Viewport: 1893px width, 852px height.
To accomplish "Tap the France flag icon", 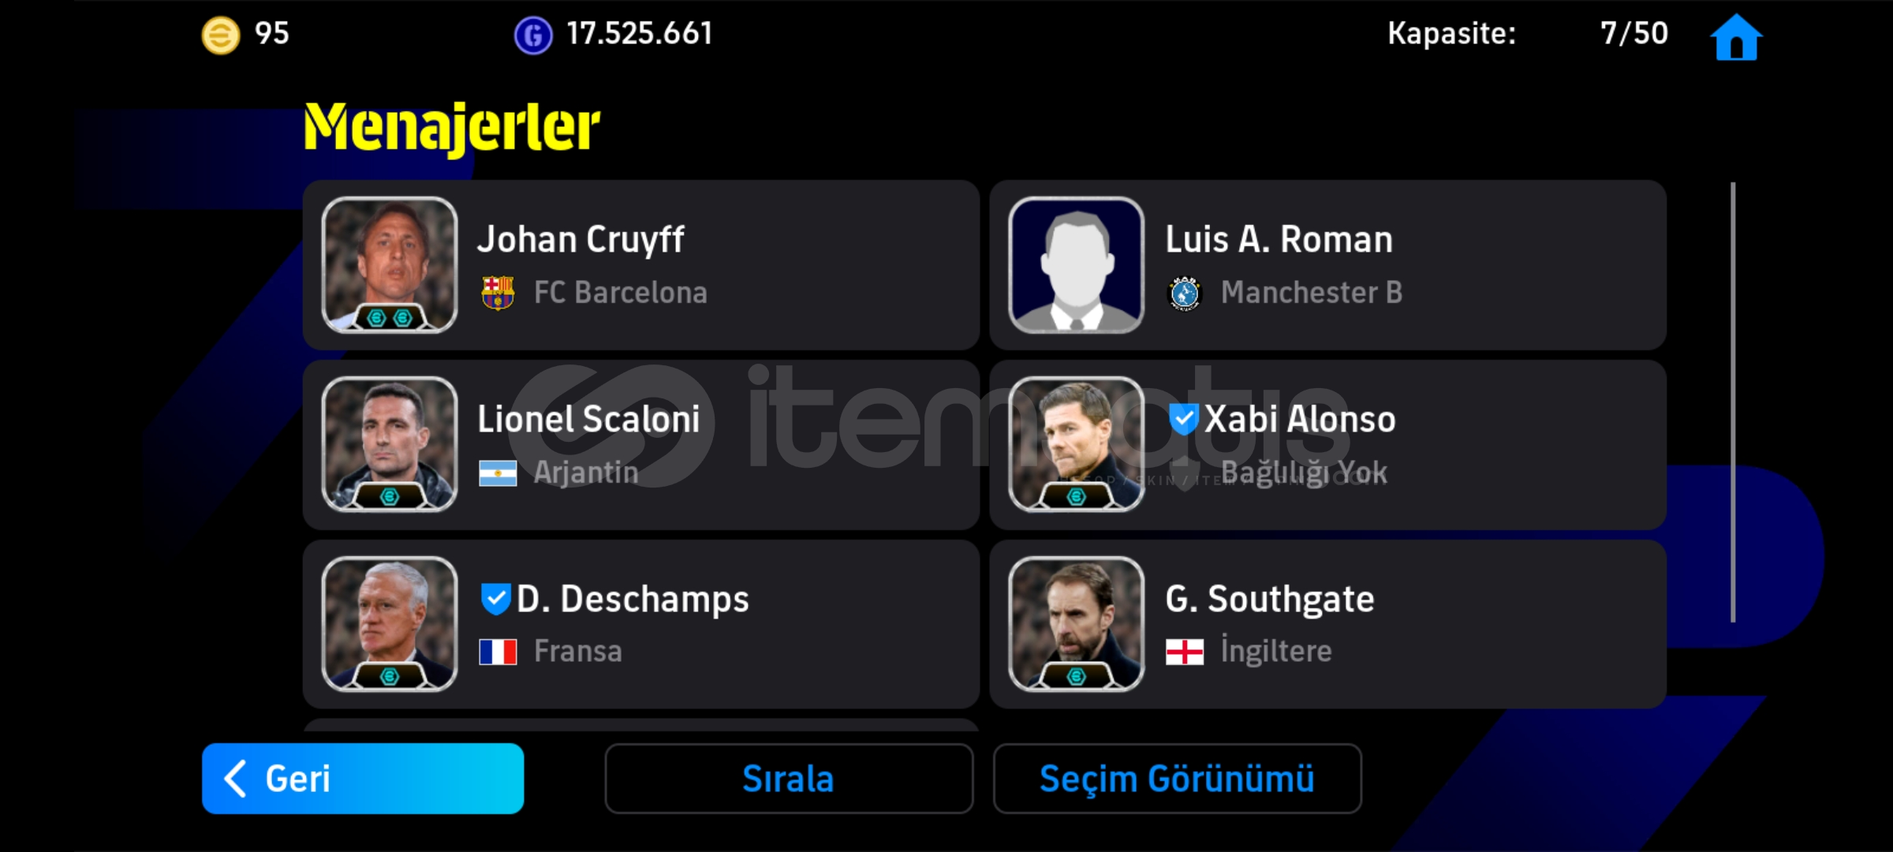I will (498, 652).
